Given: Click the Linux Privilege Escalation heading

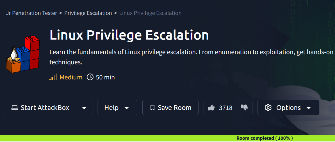Looking at the screenshot, I should [x=129, y=35].
